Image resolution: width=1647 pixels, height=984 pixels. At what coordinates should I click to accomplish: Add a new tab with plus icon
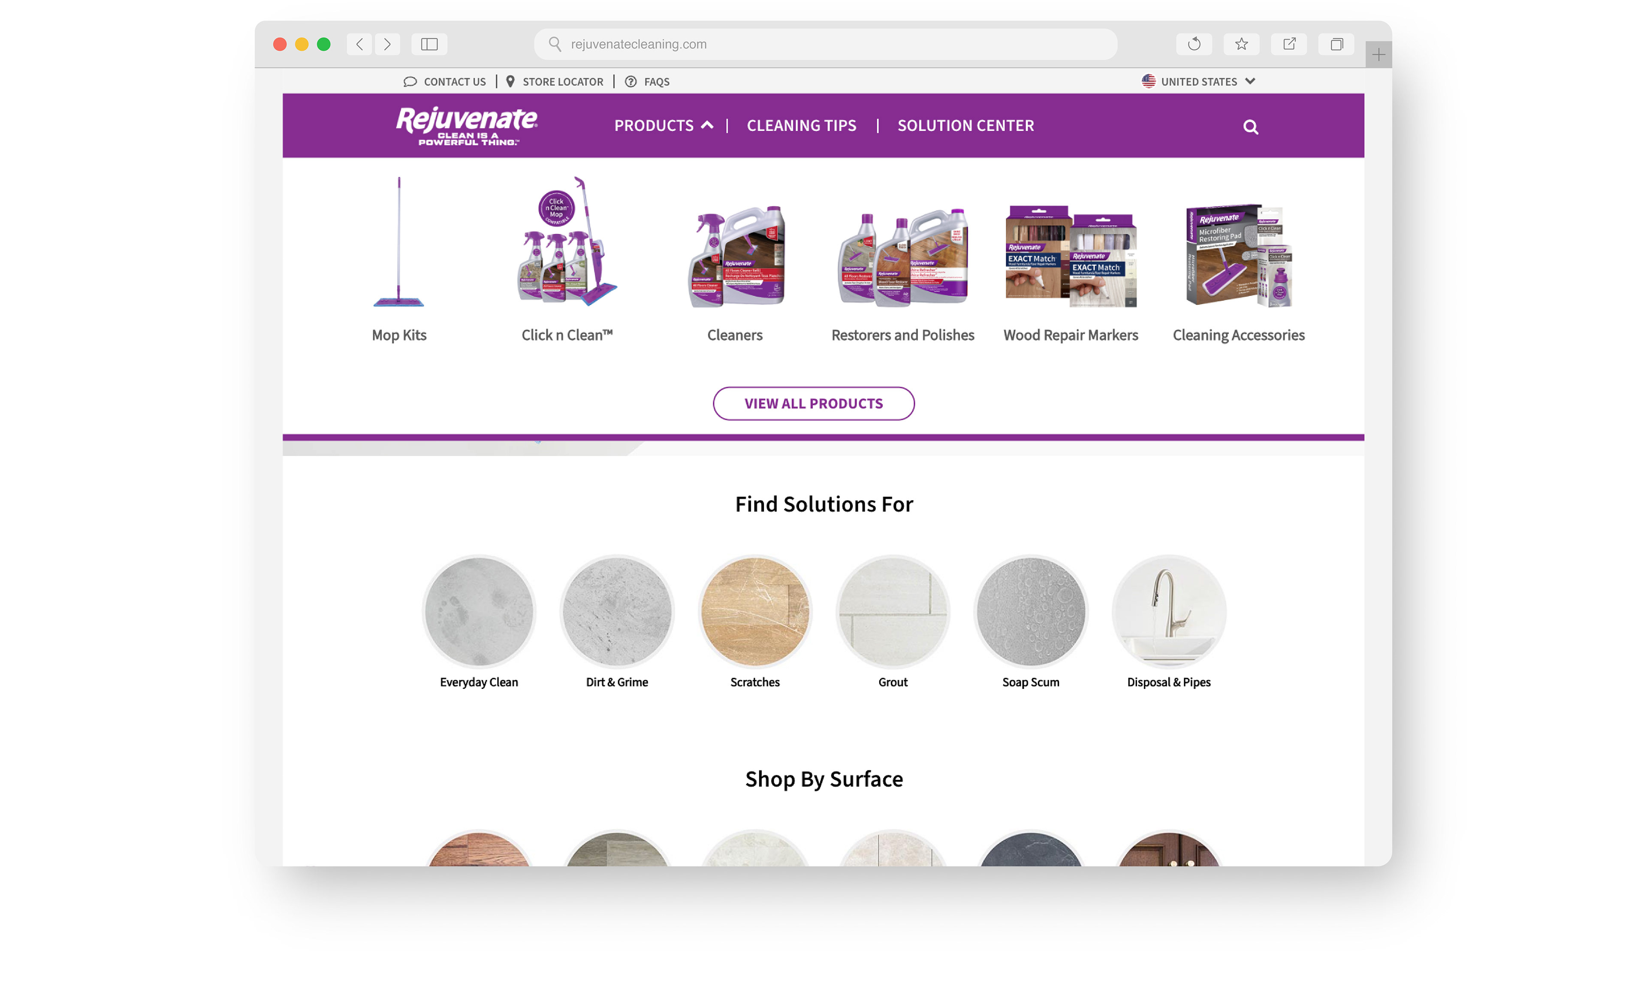pyautogui.click(x=1378, y=54)
